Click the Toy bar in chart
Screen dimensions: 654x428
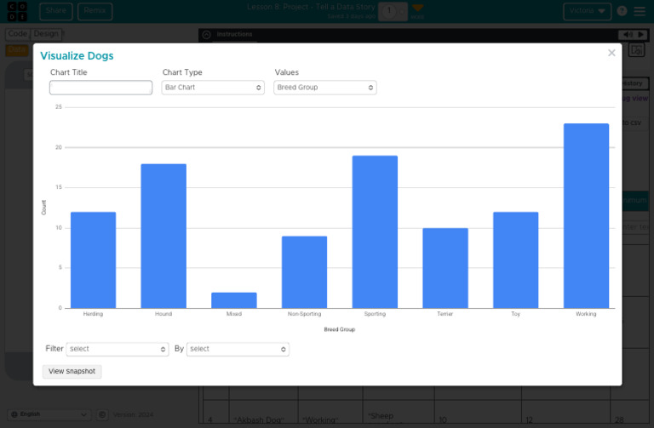pos(516,260)
